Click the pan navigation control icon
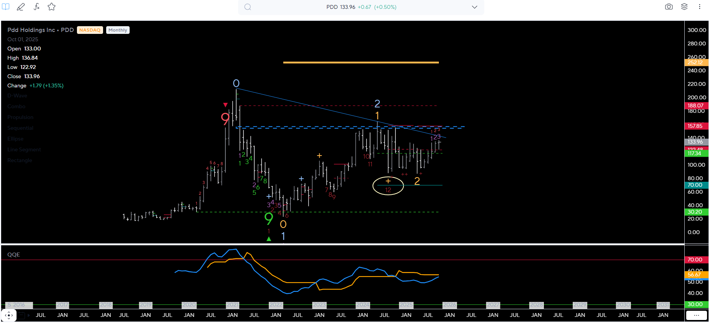 point(9,315)
